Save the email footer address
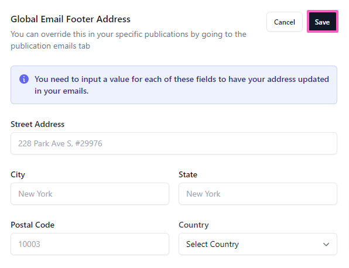Screen dimensions: 349x268 tap(322, 22)
